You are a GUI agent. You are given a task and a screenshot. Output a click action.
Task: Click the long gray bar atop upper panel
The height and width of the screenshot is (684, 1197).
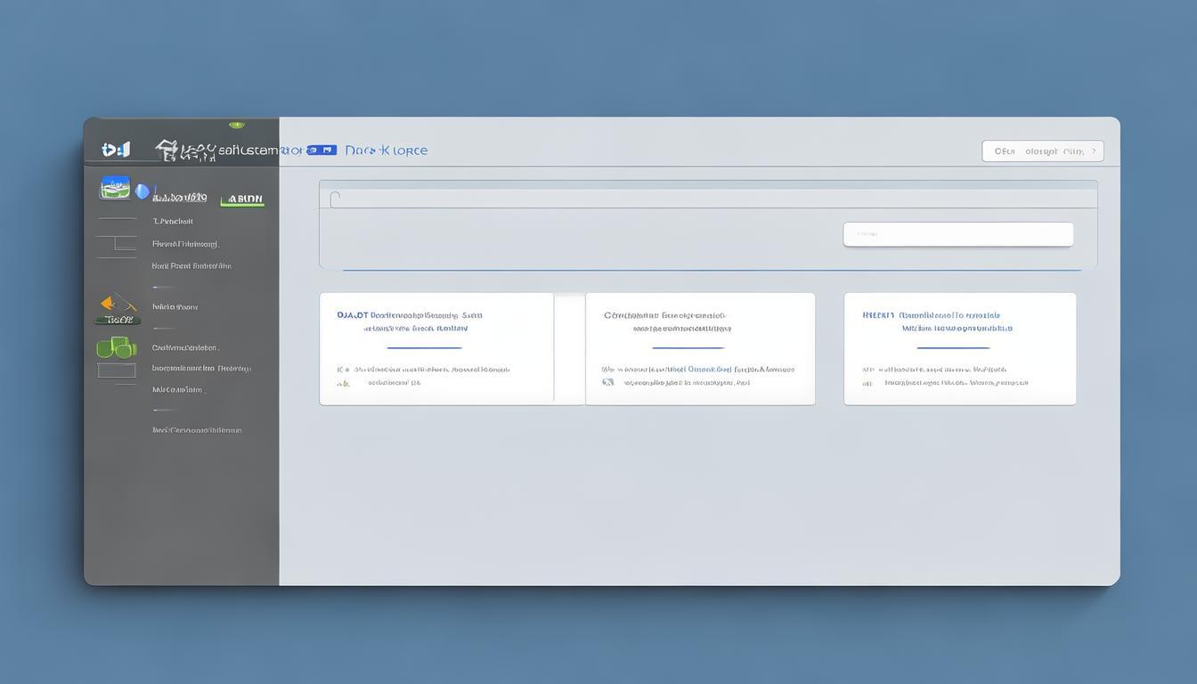point(708,198)
